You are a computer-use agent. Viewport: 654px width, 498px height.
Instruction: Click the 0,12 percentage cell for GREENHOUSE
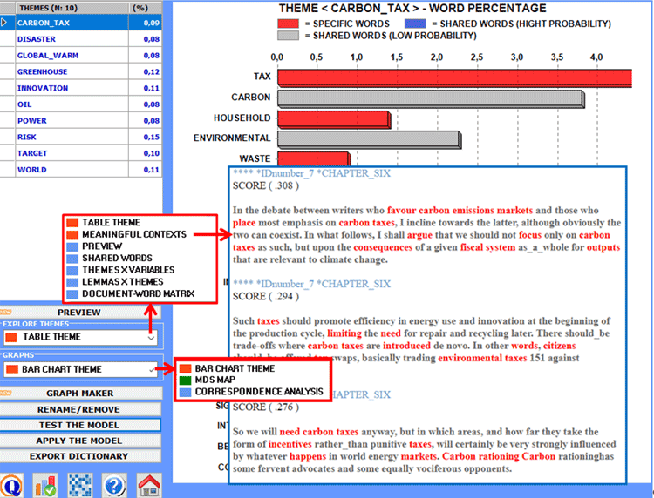[145, 71]
